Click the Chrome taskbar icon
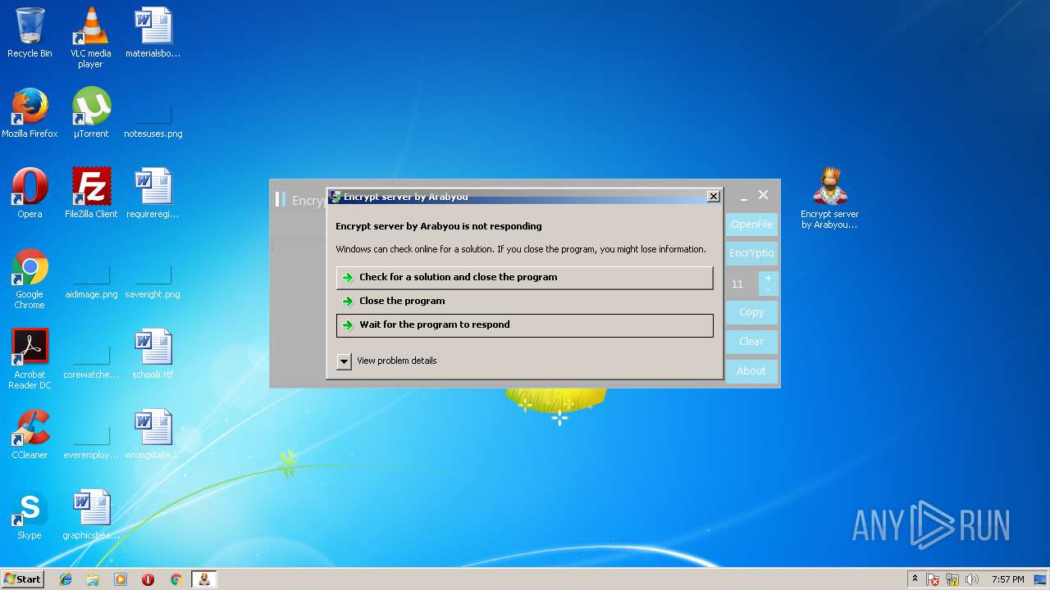Viewport: 1050px width, 590px height. pyautogui.click(x=176, y=579)
